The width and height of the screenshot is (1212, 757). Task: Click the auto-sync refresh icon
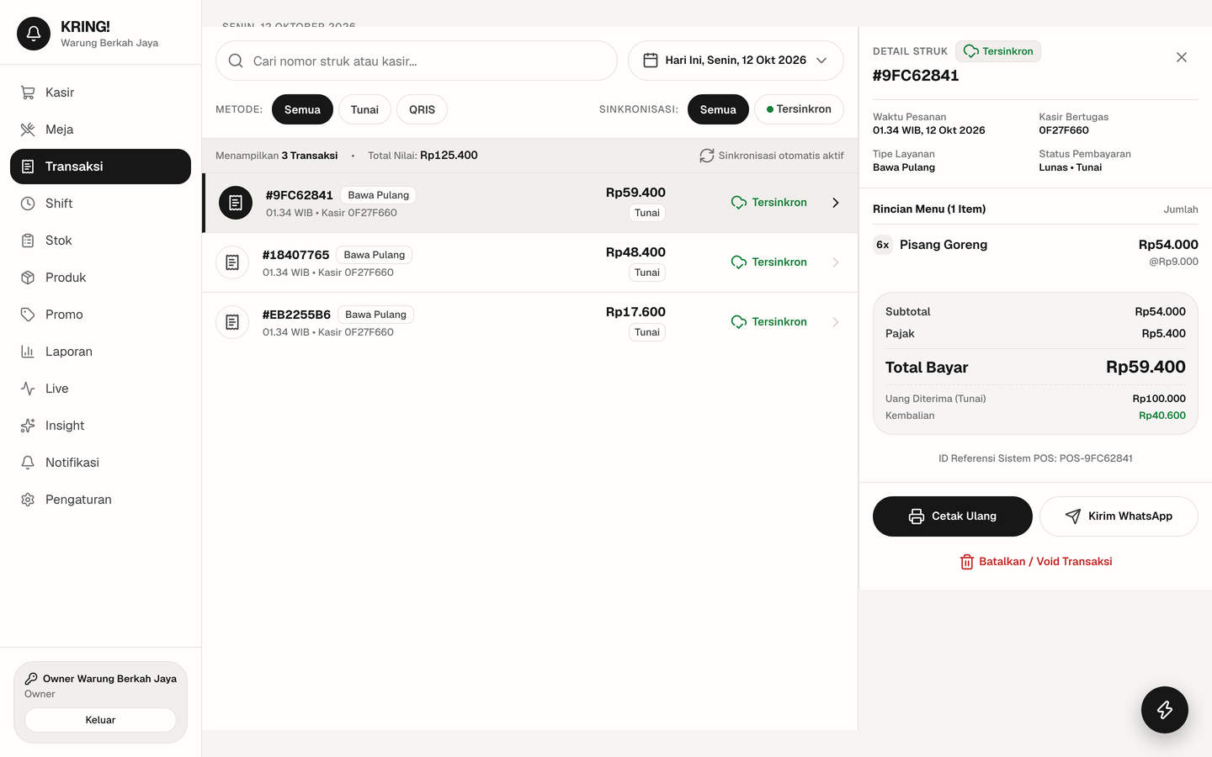click(x=707, y=156)
